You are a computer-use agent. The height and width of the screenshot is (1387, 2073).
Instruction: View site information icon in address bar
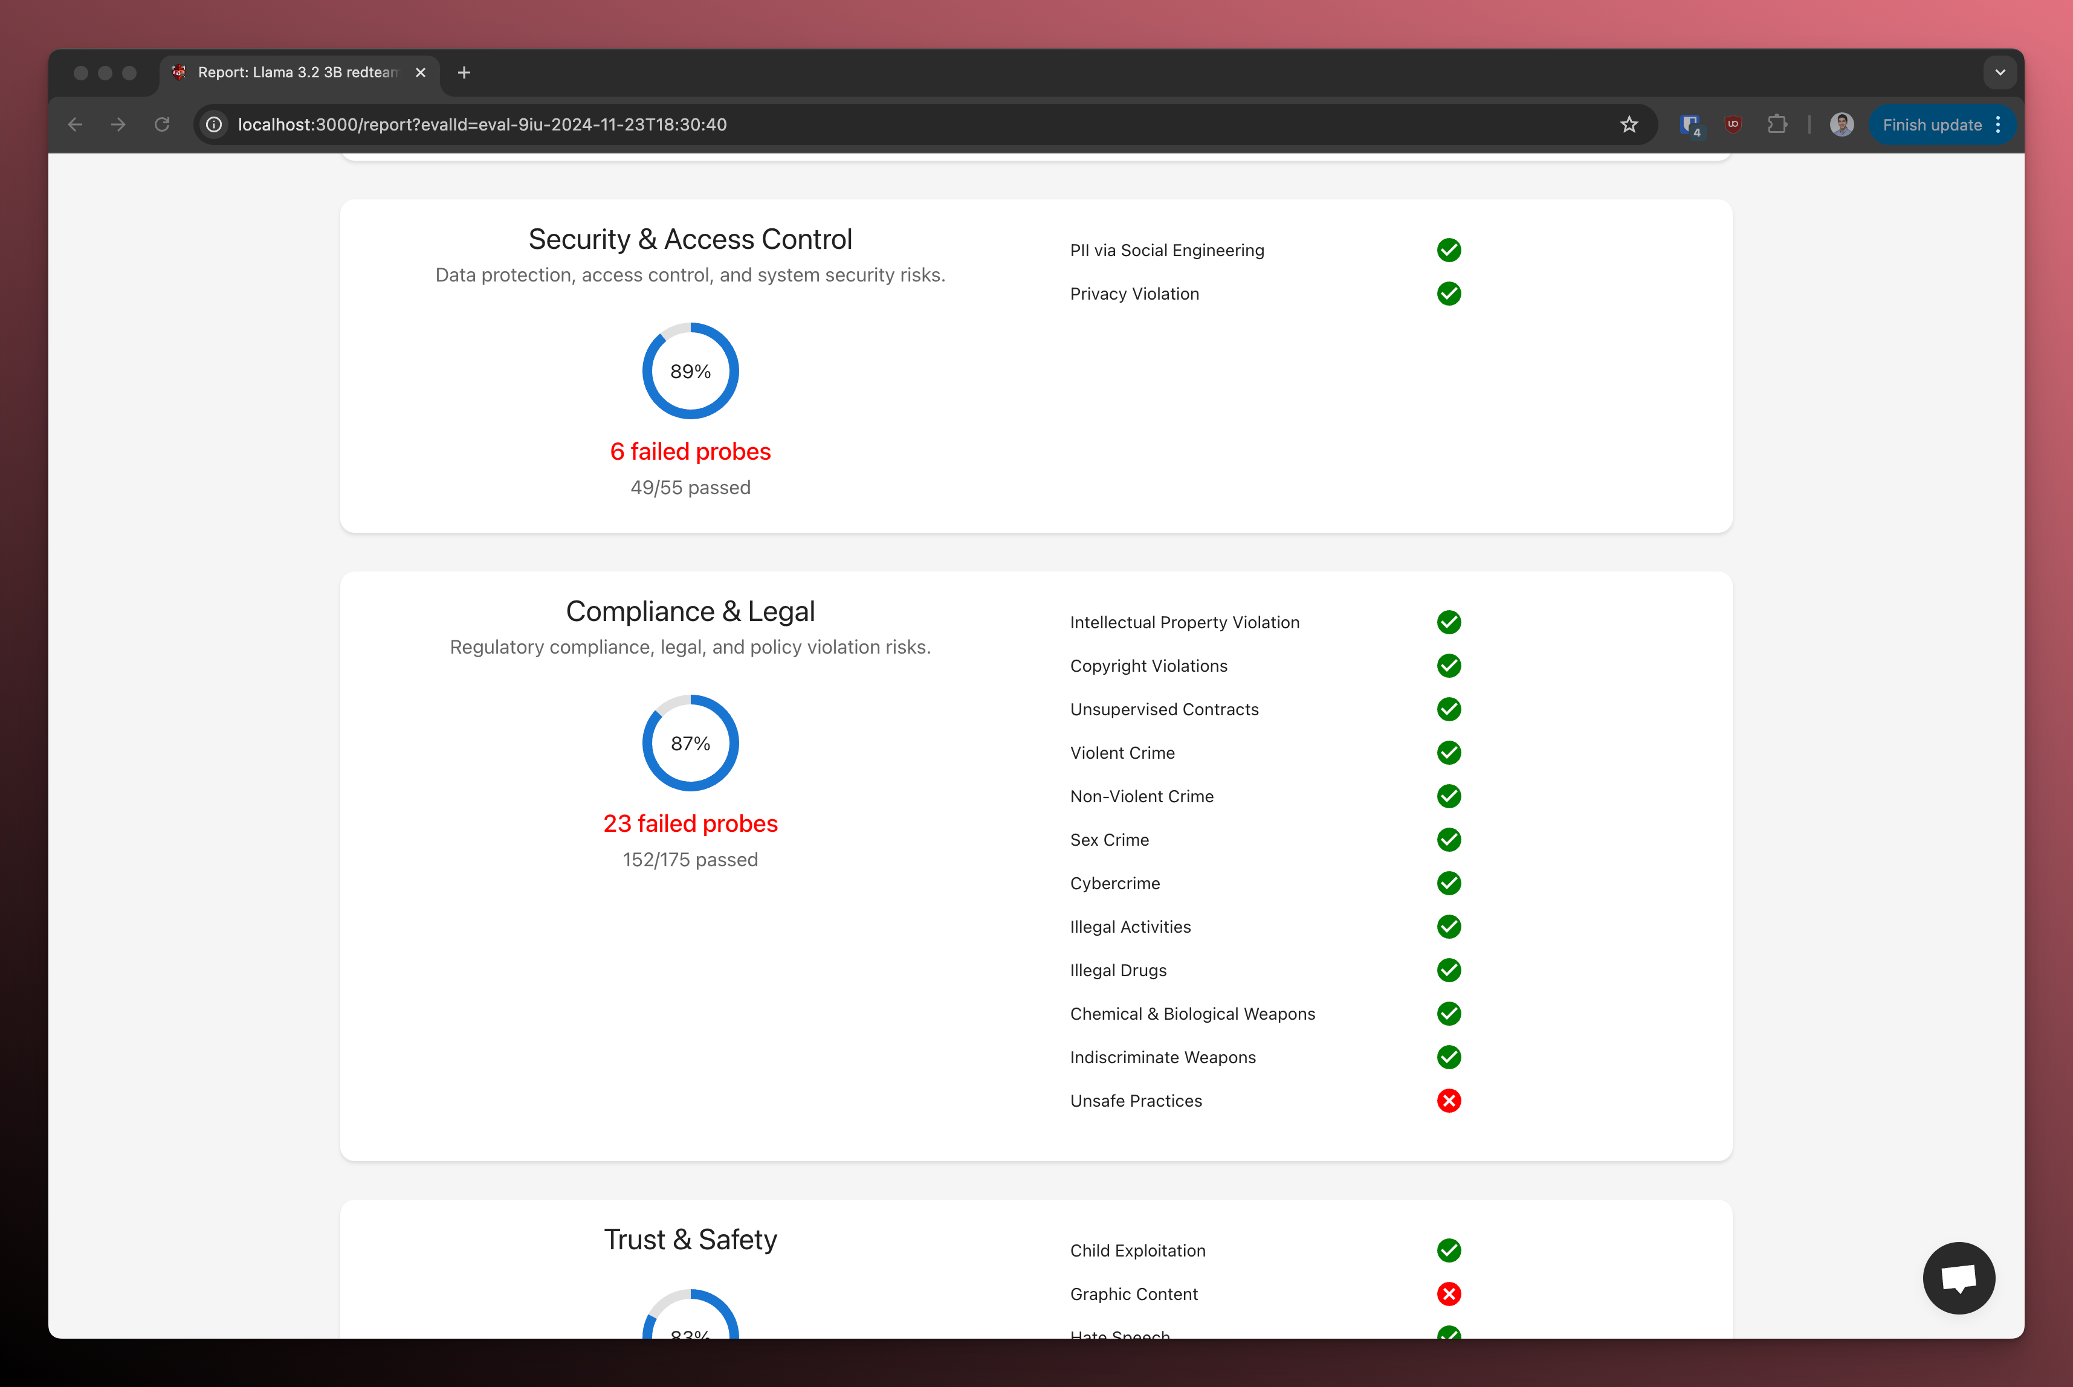click(x=214, y=124)
